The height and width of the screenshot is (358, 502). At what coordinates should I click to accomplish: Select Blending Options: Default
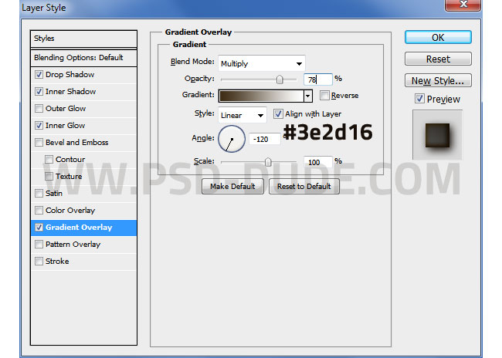[79, 58]
